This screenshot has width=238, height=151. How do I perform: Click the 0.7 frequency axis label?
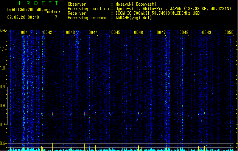point(3,125)
